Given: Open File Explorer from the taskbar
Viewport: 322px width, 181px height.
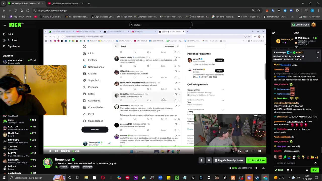Looking at the screenshot, I should (86, 178).
